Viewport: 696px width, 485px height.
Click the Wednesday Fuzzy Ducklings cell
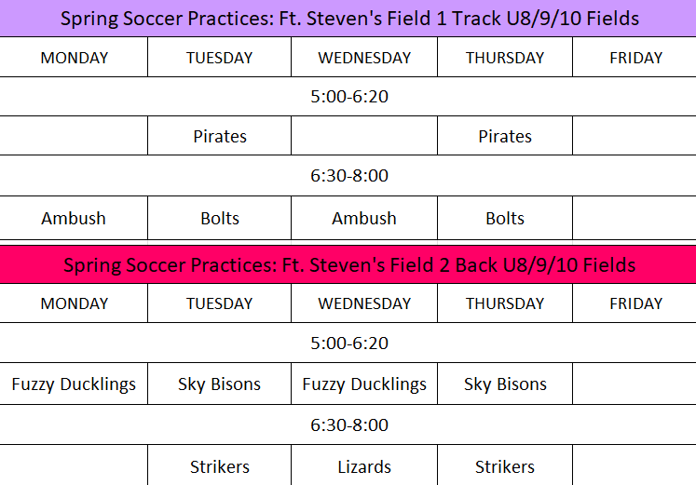pos(364,384)
